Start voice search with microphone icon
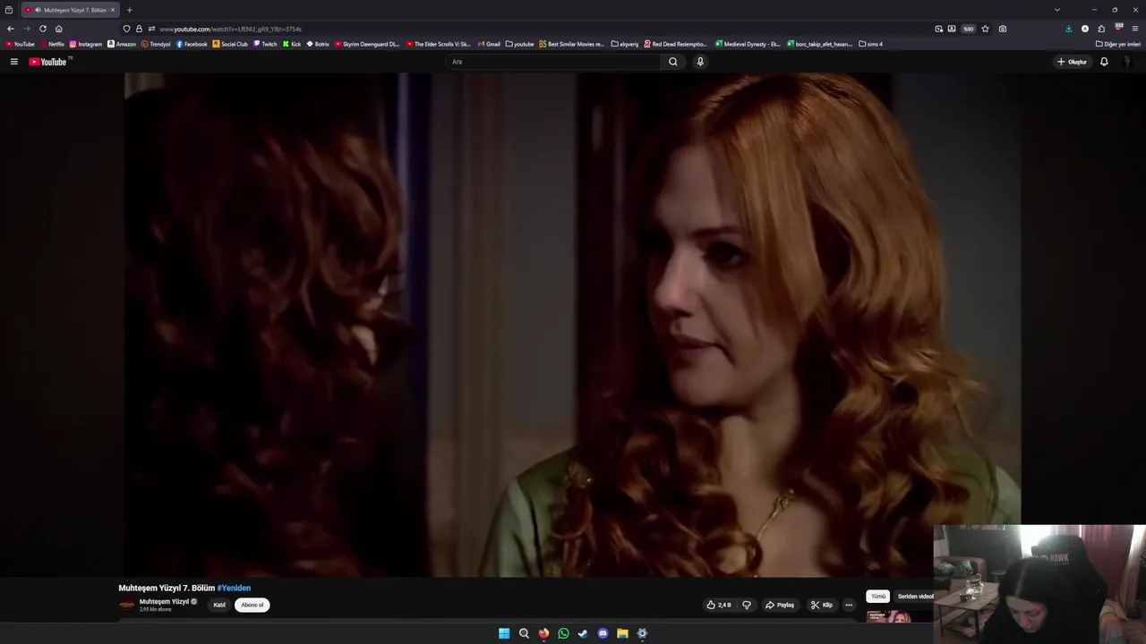 click(x=700, y=62)
